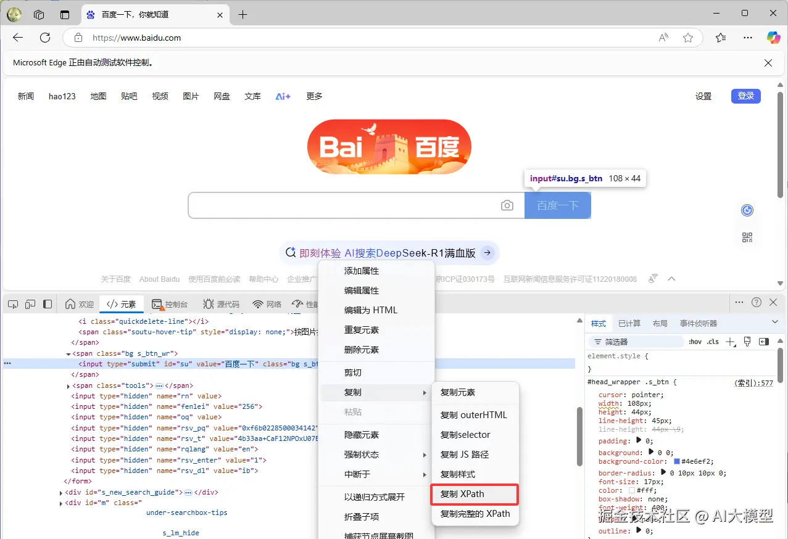Toggle rendering emulation brush icon
788x539 pixels.
(747, 342)
